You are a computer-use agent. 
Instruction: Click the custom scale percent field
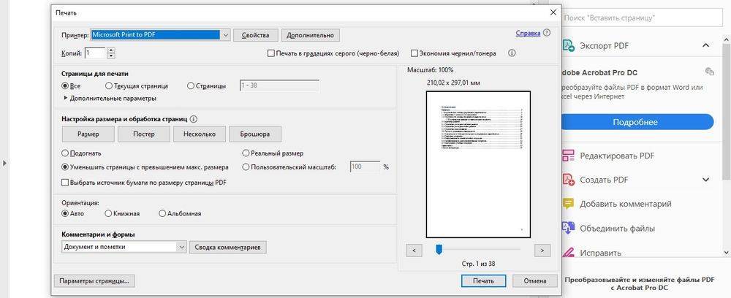click(x=365, y=167)
